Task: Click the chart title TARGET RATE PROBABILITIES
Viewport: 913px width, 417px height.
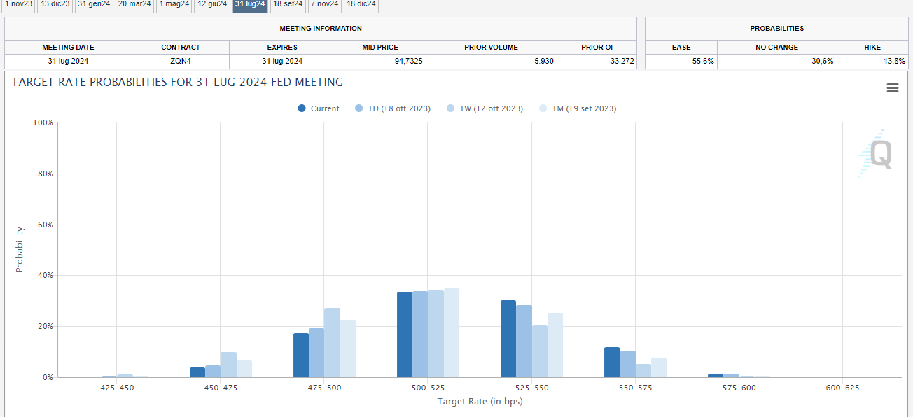Action: point(177,82)
